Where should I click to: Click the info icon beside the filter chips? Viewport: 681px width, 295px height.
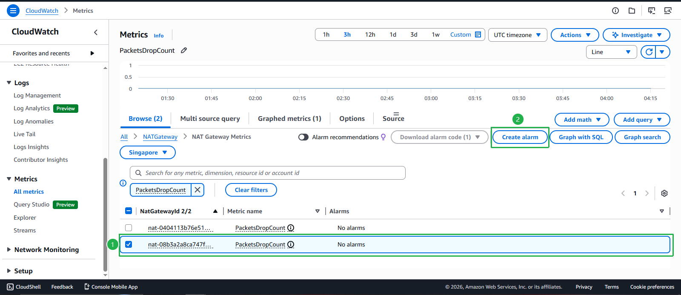pos(123,183)
